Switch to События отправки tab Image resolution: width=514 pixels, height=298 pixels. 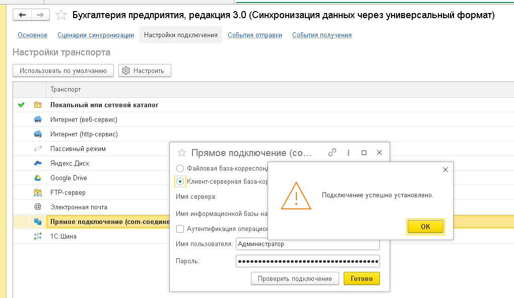click(x=254, y=35)
